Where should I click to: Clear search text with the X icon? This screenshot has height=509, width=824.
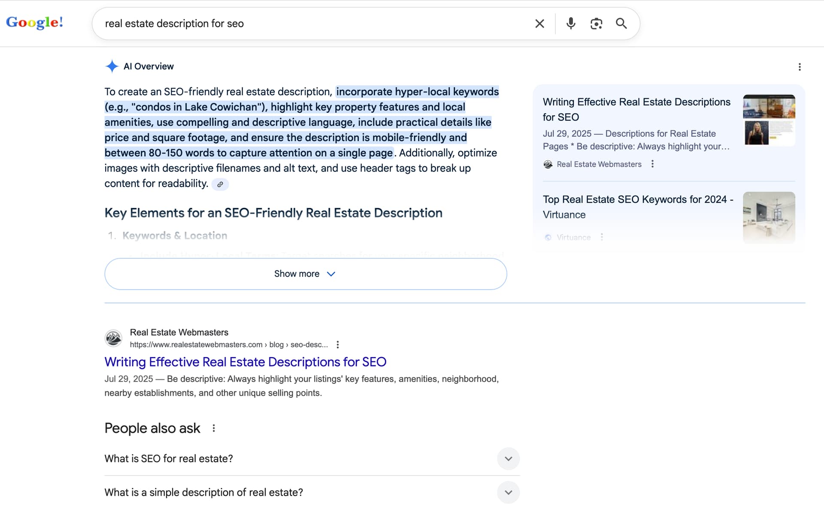coord(539,24)
